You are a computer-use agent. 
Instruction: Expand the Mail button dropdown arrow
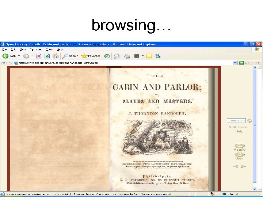pyautogui.click(x=121, y=56)
